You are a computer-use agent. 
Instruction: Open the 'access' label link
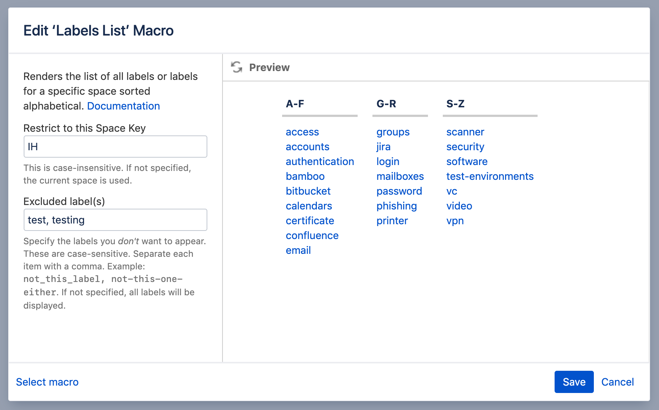pos(302,132)
